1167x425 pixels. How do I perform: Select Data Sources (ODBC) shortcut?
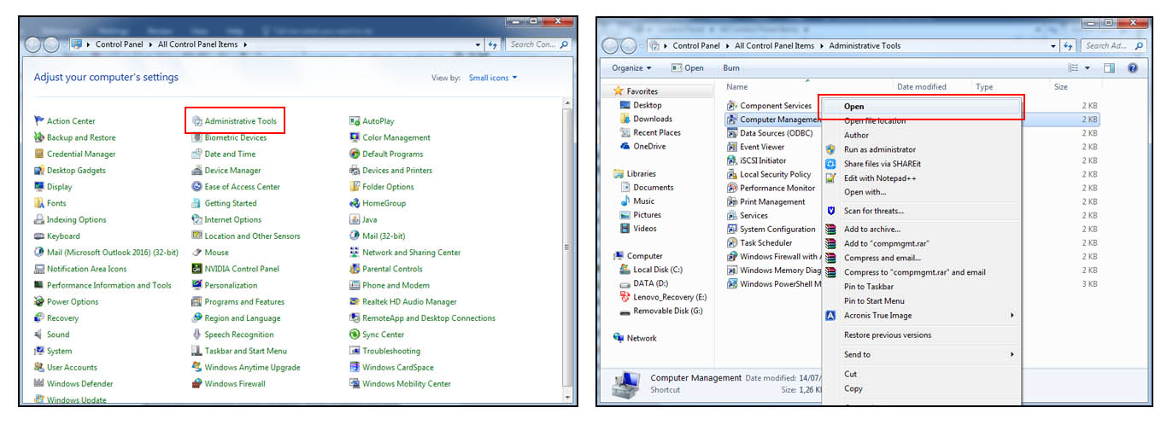point(770,133)
